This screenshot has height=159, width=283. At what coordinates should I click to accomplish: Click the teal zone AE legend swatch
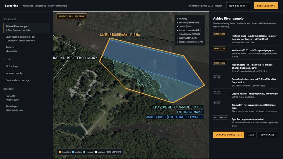pyautogui.click(x=84, y=152)
